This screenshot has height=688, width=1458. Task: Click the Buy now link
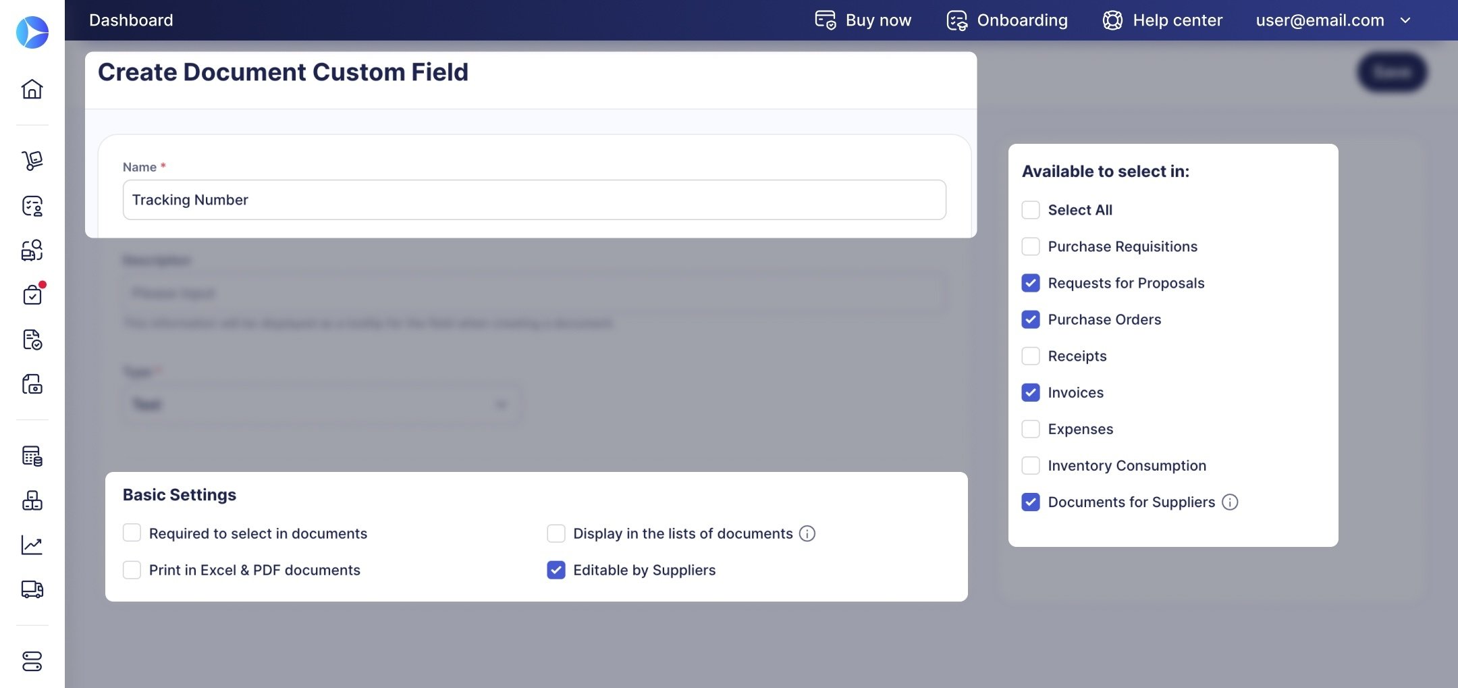pos(863,20)
